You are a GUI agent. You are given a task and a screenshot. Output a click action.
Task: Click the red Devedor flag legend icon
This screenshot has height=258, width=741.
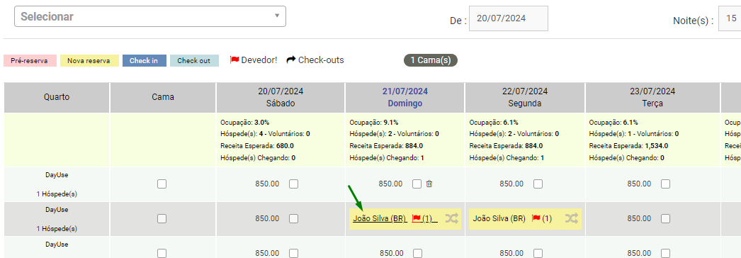click(234, 60)
